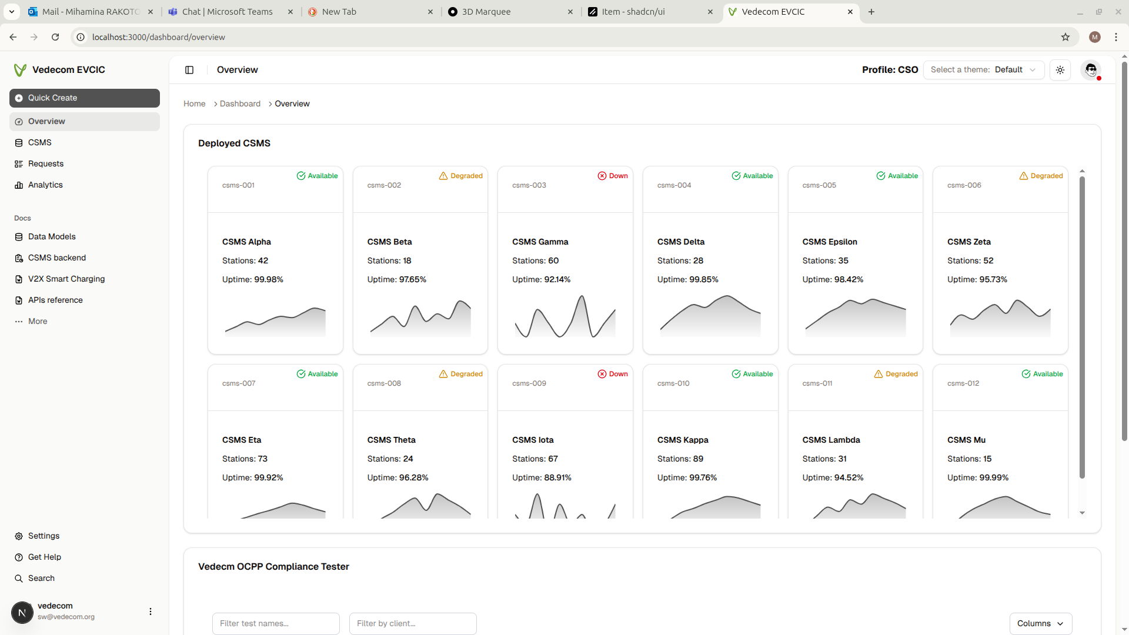Follow the Dashboard breadcrumb link
This screenshot has height=635, width=1129.
pos(240,104)
